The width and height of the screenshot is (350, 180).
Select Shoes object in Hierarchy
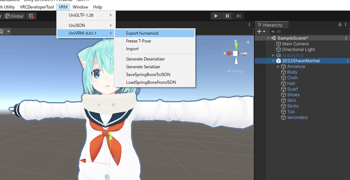(x=293, y=95)
